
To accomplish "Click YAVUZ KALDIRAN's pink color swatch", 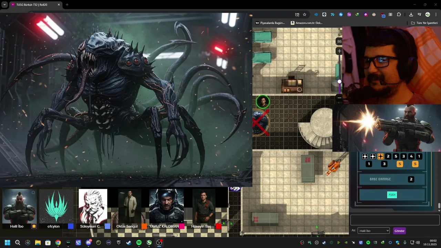I will (182, 226).
